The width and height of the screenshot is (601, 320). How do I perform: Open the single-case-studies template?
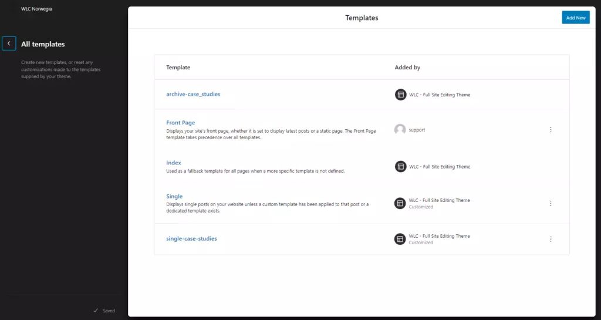coord(192,238)
